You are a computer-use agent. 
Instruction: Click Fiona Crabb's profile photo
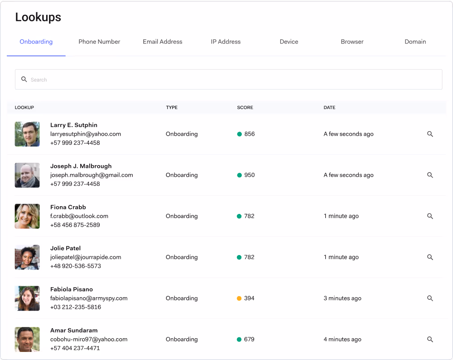[x=27, y=216]
